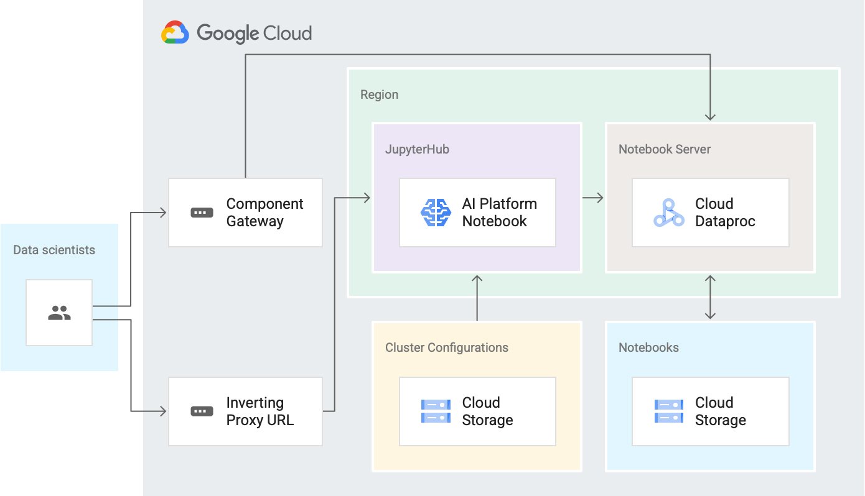Screen dimensions: 865x496
Task: Click the "Cloud Dataproc" text
Action: (725, 213)
